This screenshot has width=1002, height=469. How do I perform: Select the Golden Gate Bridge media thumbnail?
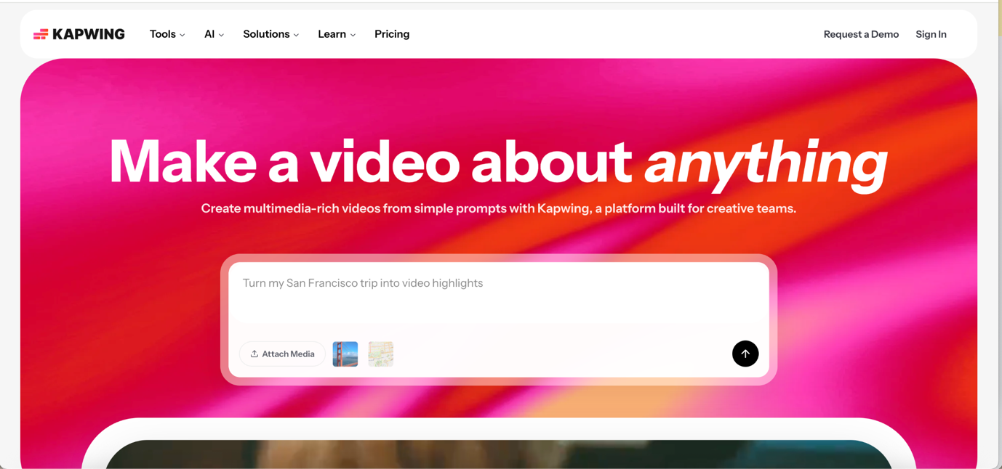(x=345, y=354)
